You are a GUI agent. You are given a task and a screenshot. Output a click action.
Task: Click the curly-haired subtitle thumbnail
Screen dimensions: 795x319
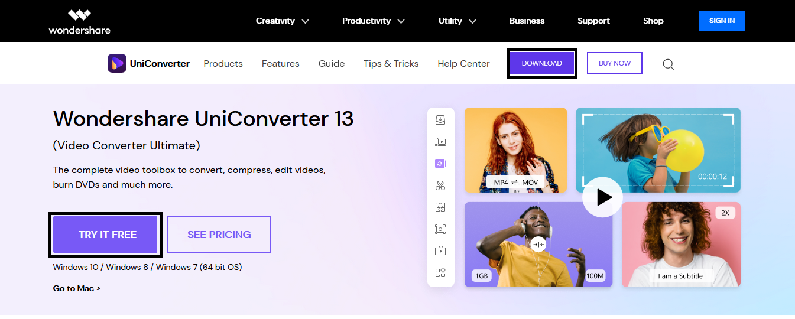[681, 245]
